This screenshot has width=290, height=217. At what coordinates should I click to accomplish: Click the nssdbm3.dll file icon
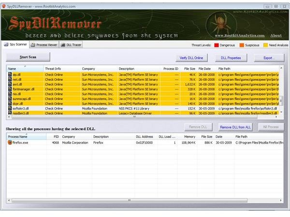[x=10, y=113]
